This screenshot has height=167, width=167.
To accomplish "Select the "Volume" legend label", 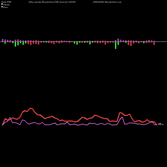I will tap(6, 5).
